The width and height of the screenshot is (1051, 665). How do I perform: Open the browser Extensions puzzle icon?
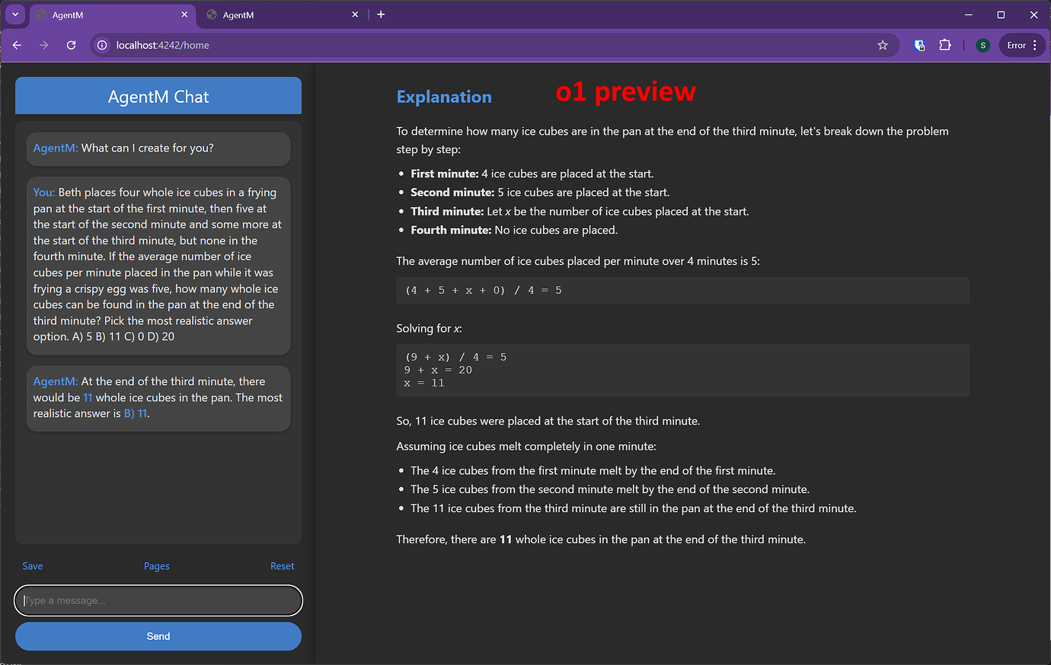click(945, 45)
